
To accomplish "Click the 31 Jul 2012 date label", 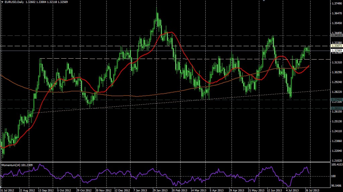I will (7, 190).
